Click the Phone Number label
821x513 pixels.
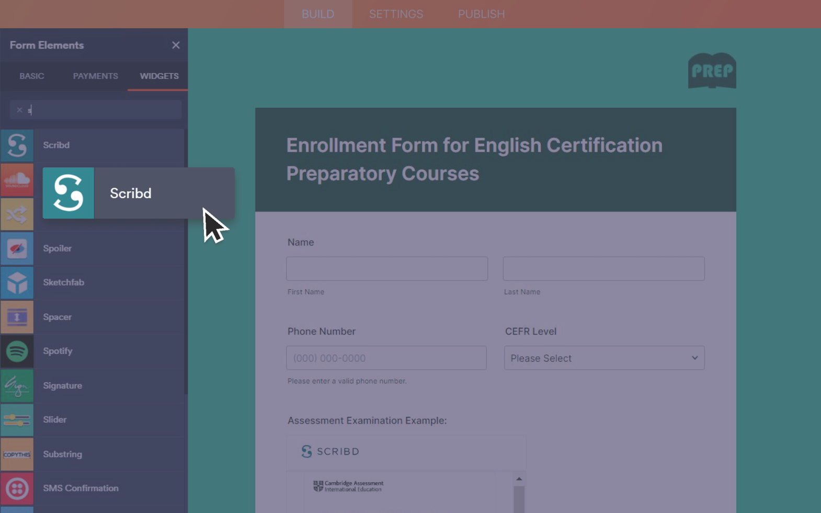(322, 332)
